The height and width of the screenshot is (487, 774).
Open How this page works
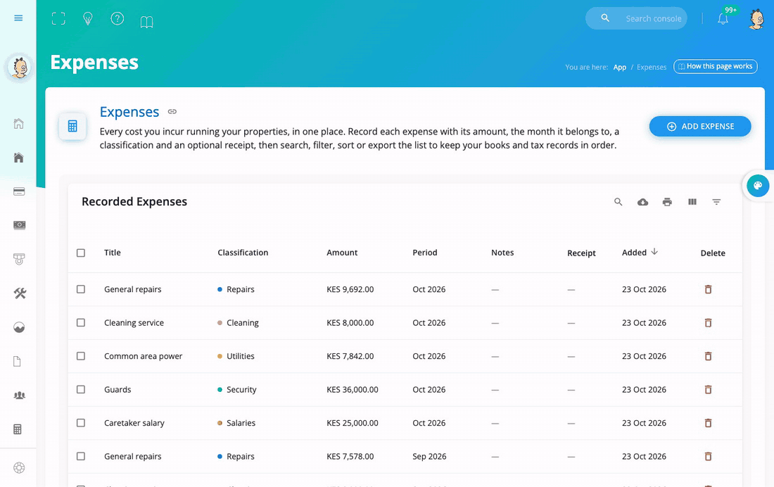(716, 66)
